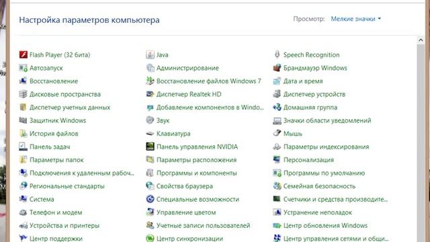Click the Брандмауэр Windows brick wall icon
430x242 pixels.
click(277, 67)
